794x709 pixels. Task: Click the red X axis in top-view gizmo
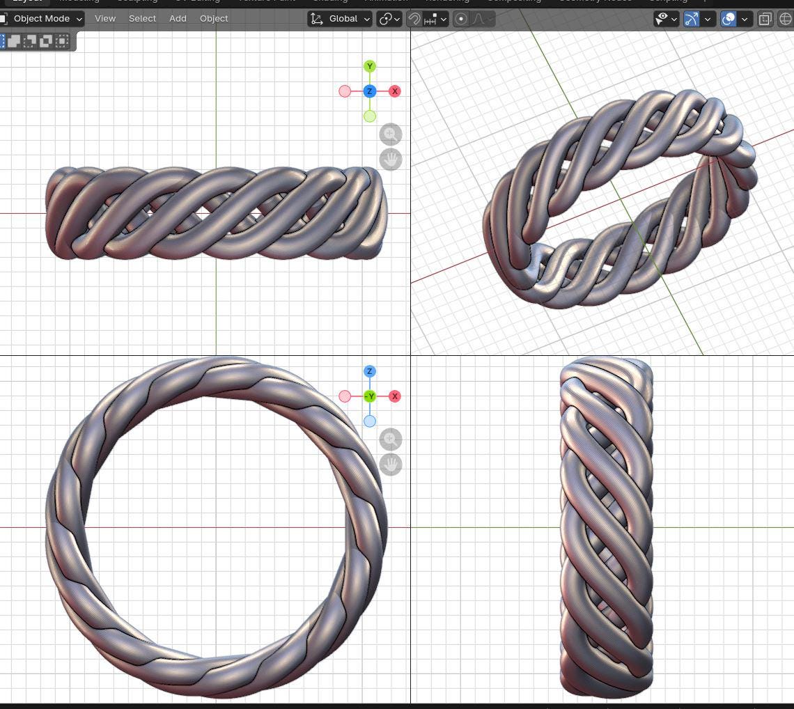[x=394, y=91]
